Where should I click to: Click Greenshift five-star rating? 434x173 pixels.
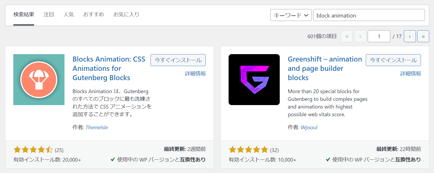(248, 150)
